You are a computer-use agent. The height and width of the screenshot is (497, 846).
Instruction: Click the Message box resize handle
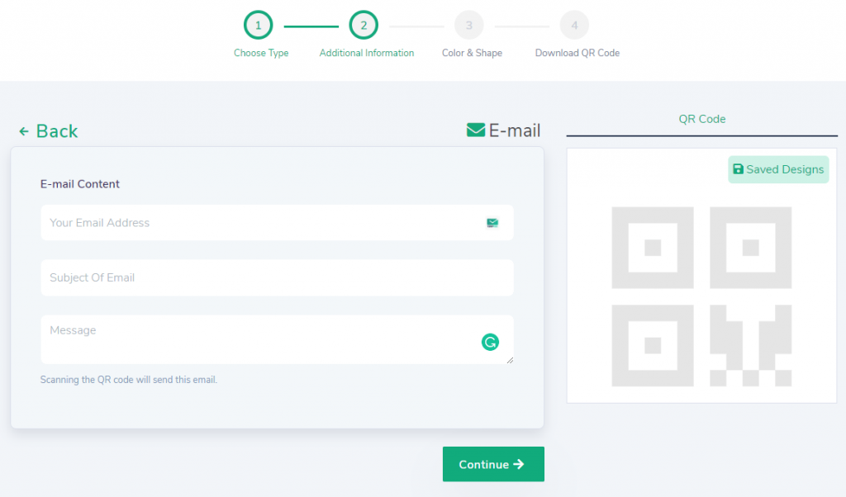[510, 360]
